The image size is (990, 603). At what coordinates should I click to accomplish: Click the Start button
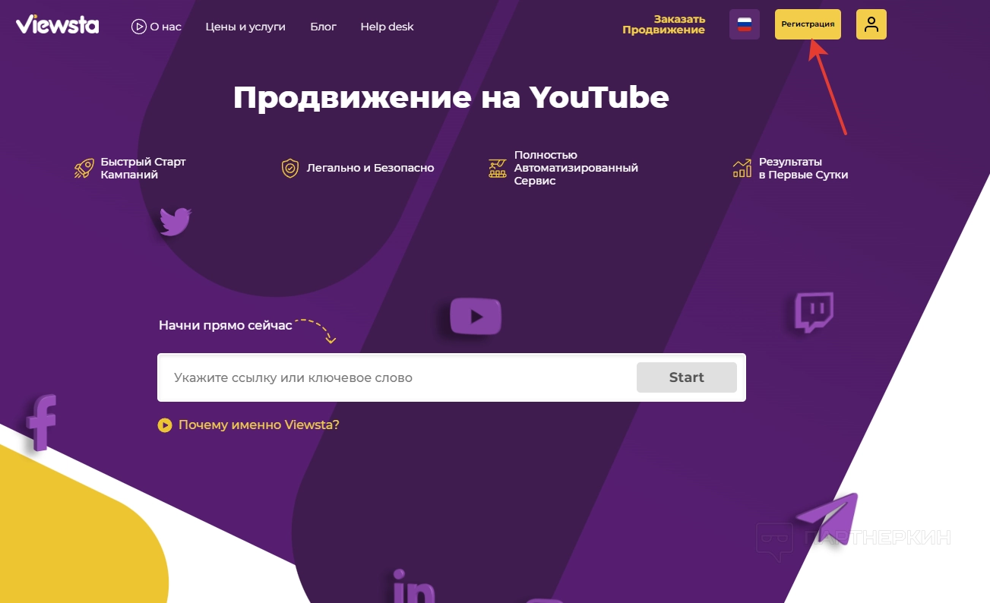click(687, 377)
